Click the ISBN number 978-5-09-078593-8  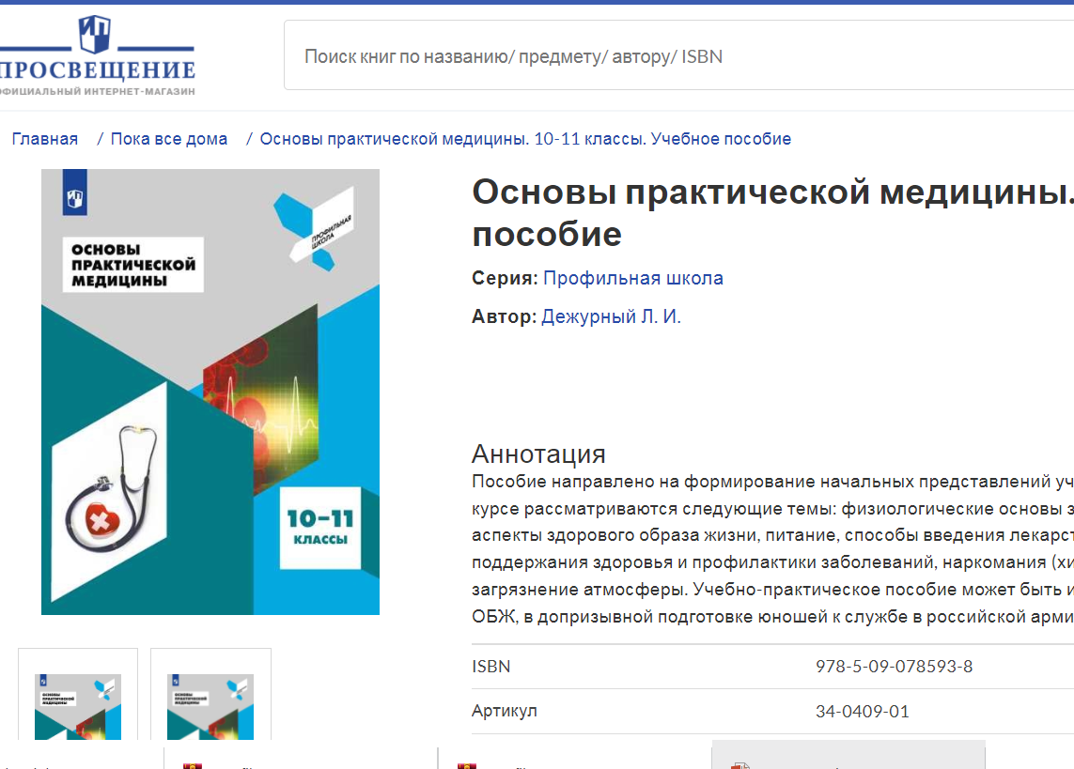coord(894,667)
